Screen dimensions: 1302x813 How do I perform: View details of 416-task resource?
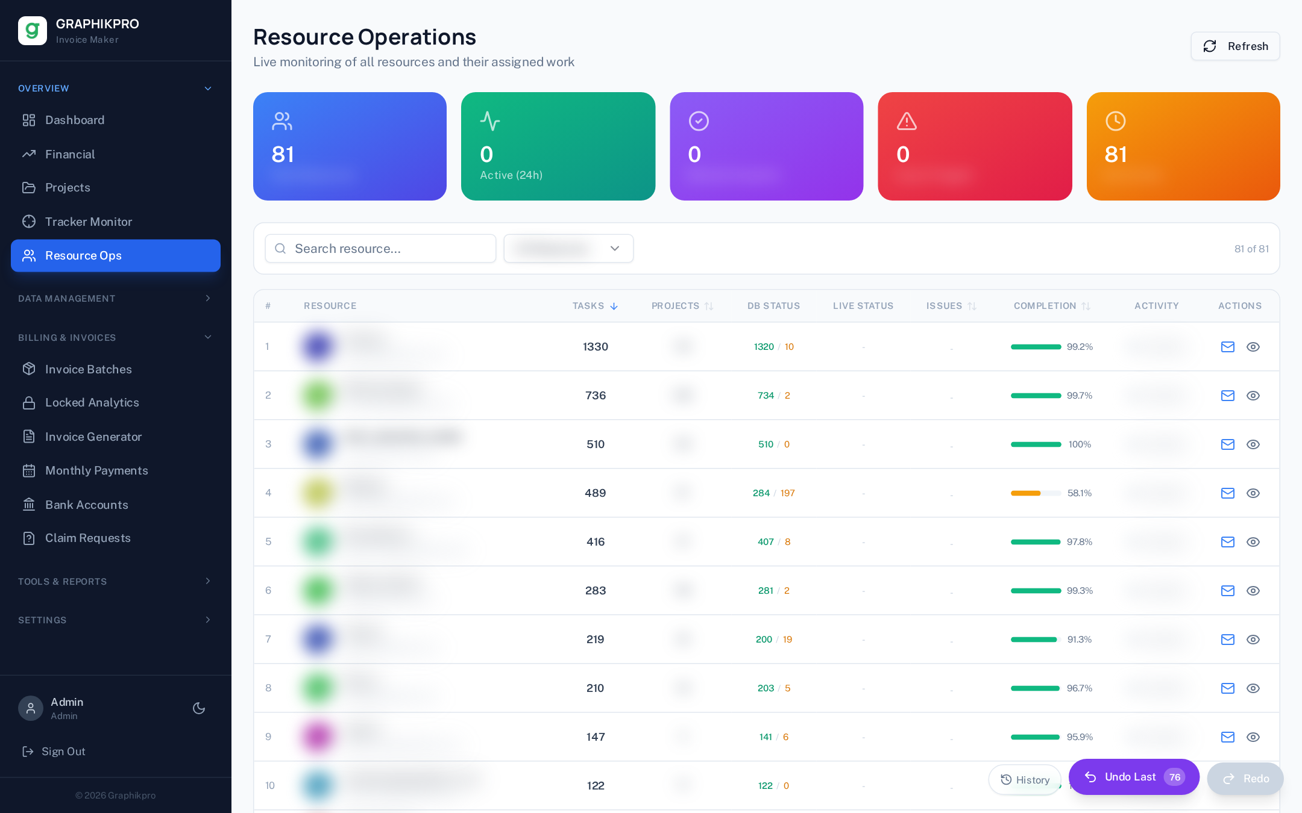click(x=1253, y=542)
